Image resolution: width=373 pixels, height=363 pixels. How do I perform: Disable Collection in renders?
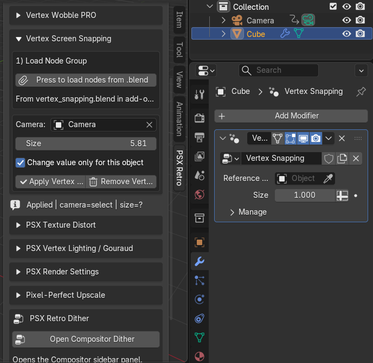[360, 7]
